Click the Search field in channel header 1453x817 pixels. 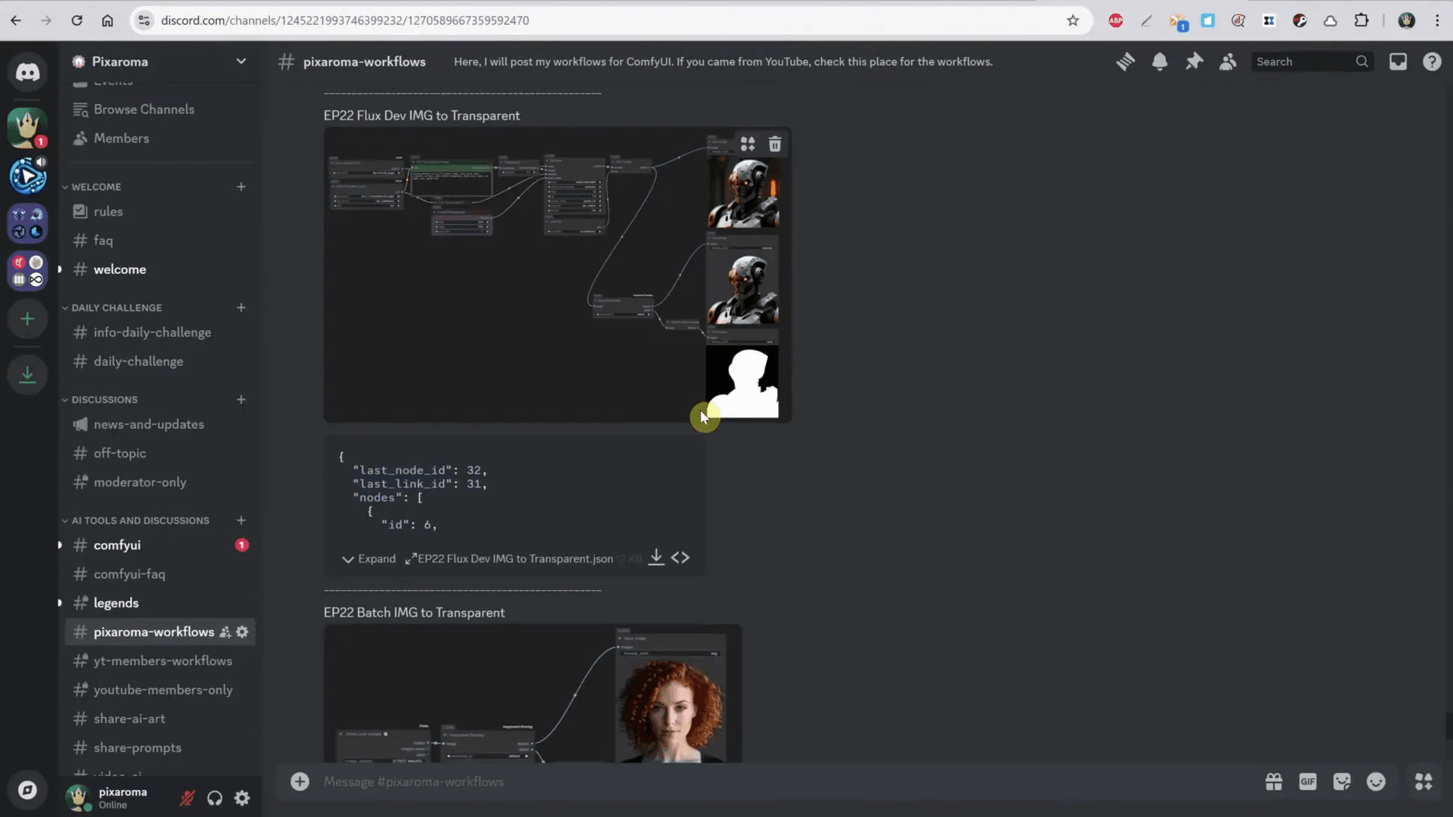1311,62
